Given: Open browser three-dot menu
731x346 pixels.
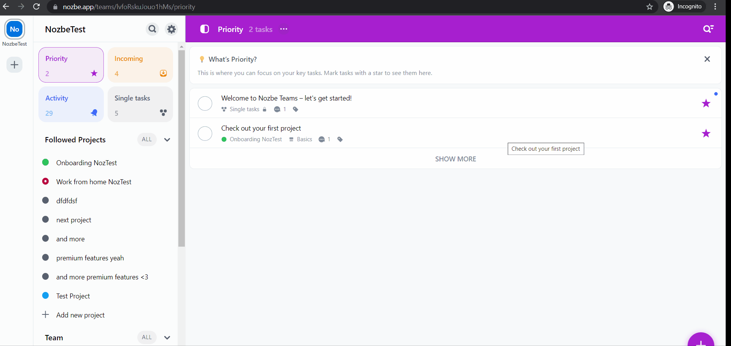Looking at the screenshot, I should tap(715, 6).
